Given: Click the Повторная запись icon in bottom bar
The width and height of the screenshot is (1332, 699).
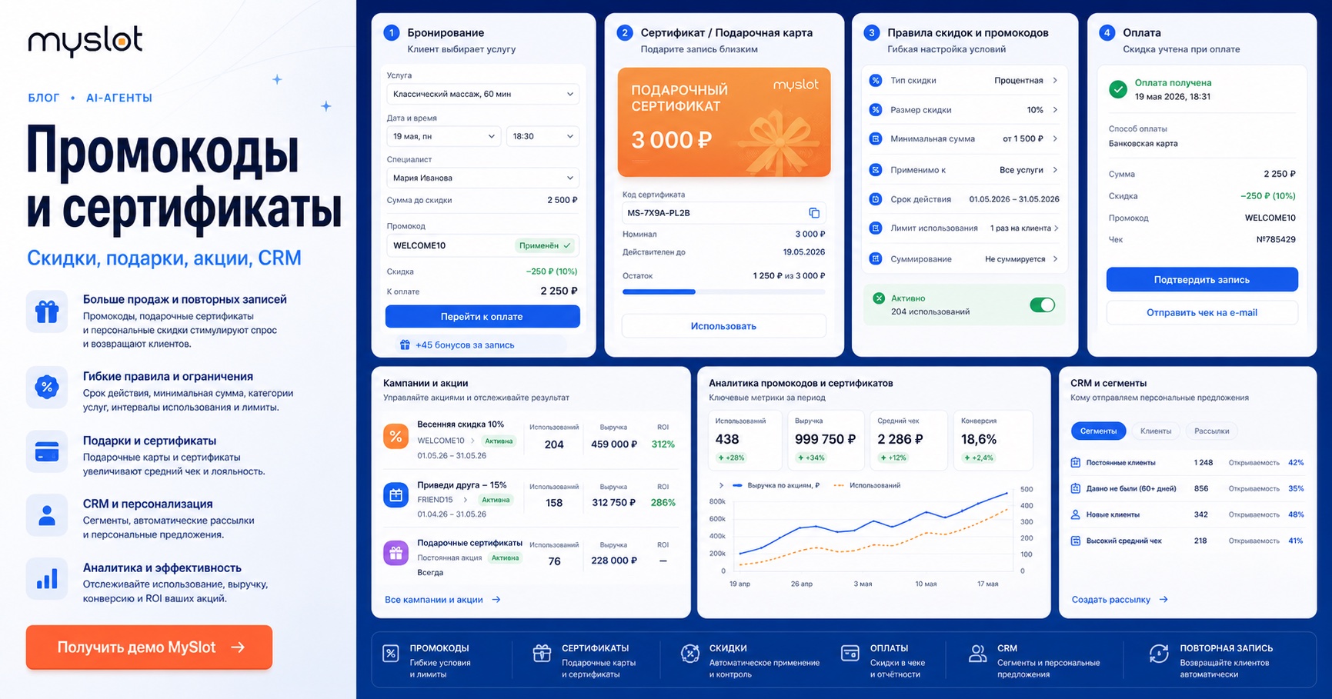Looking at the screenshot, I should (1159, 654).
